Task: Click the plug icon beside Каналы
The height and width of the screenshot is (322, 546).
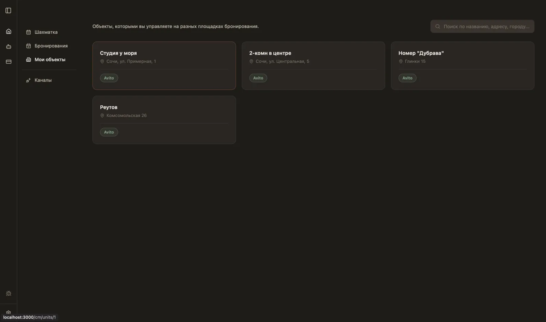Action: point(29,80)
